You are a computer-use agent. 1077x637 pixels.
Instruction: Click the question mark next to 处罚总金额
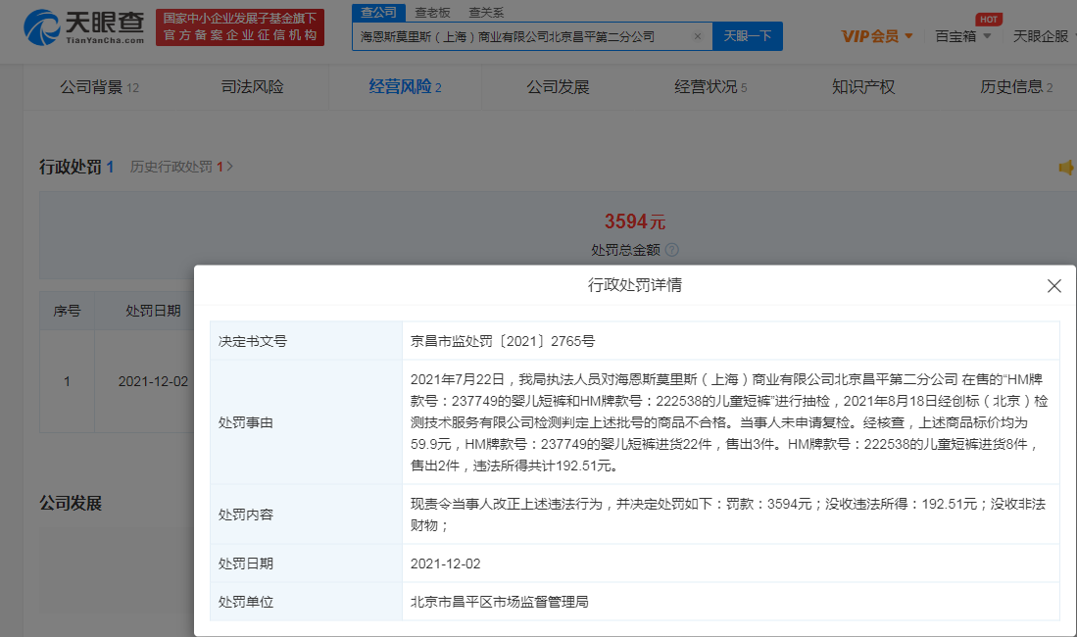coord(672,250)
